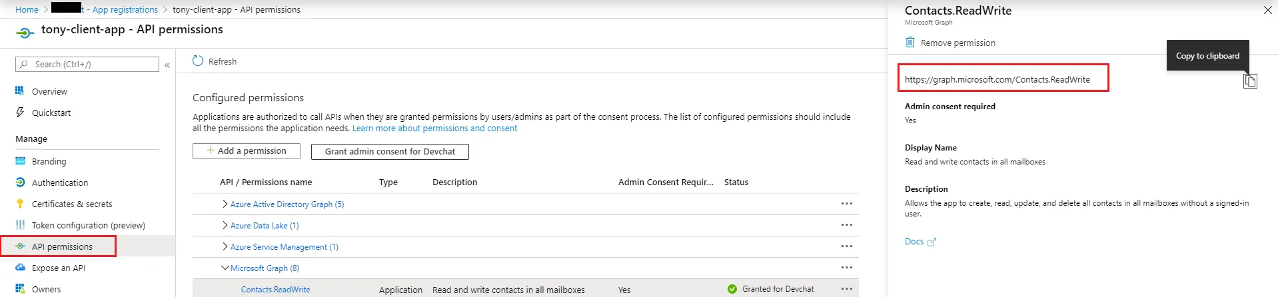This screenshot has width=1278, height=297.
Task: Click the Refresh icon
Action: tap(198, 61)
